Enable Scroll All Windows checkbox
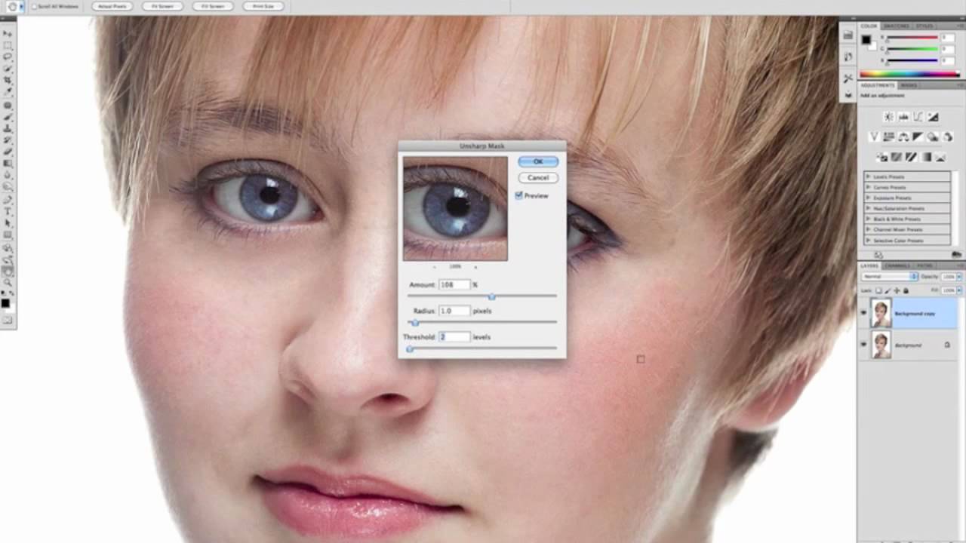966x543 pixels. point(35,6)
